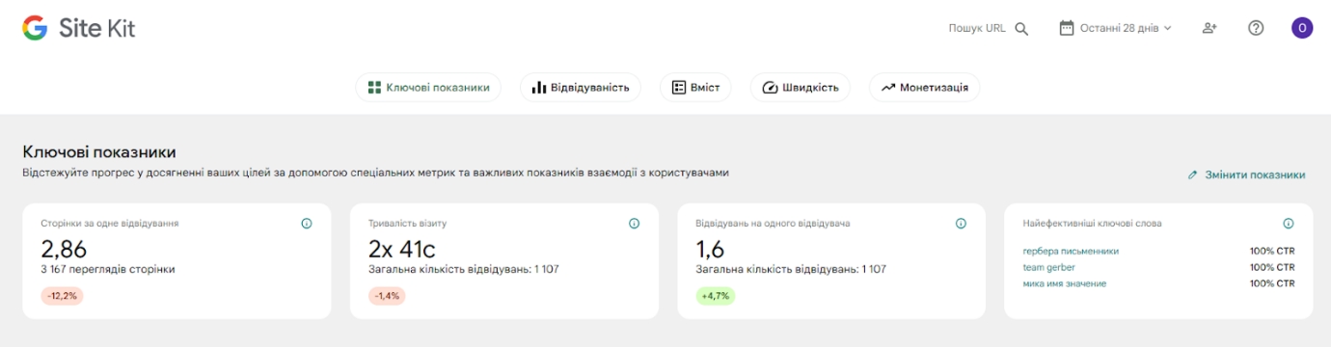Switch to the Відвідуваність tab
The image size is (1331, 347).
point(581,88)
